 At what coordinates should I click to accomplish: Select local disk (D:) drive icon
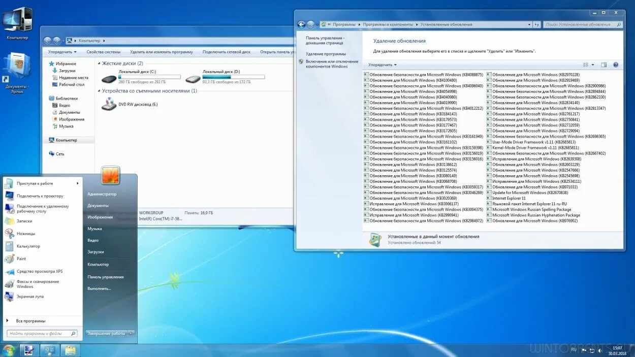point(193,79)
